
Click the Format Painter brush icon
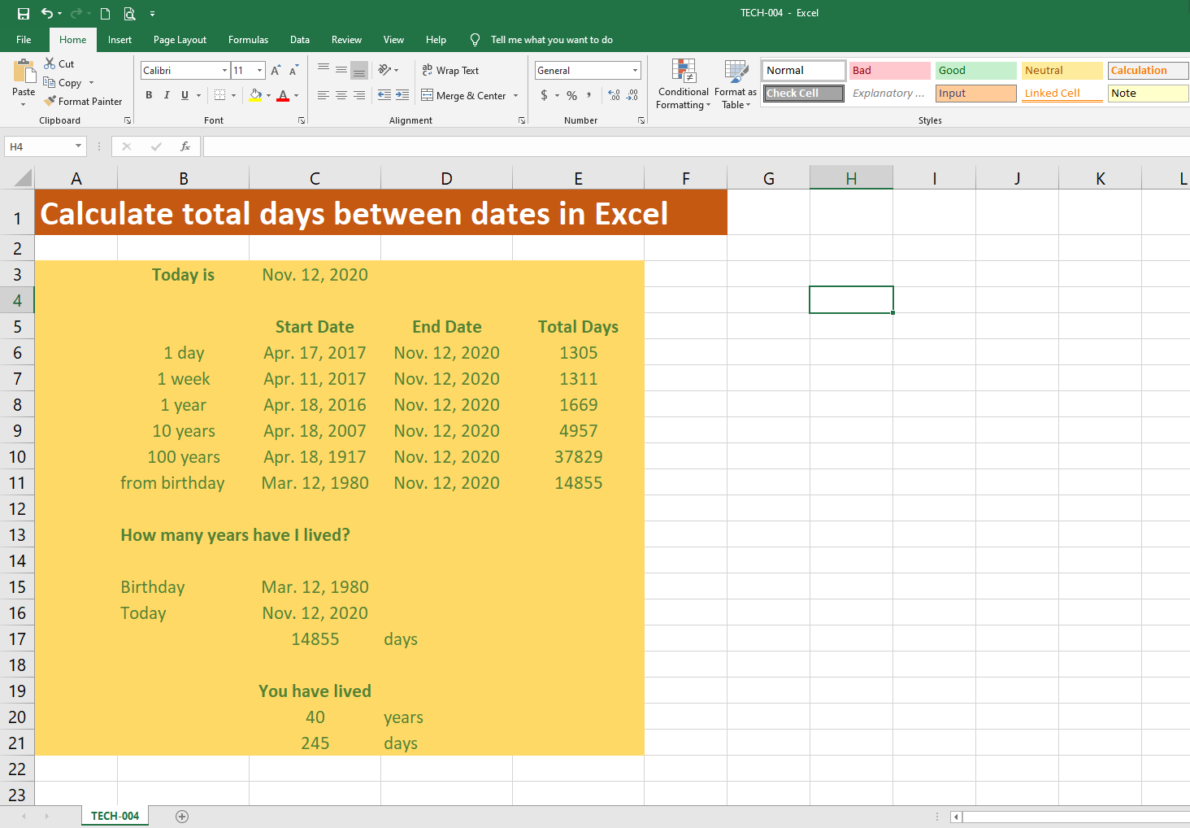click(x=50, y=102)
